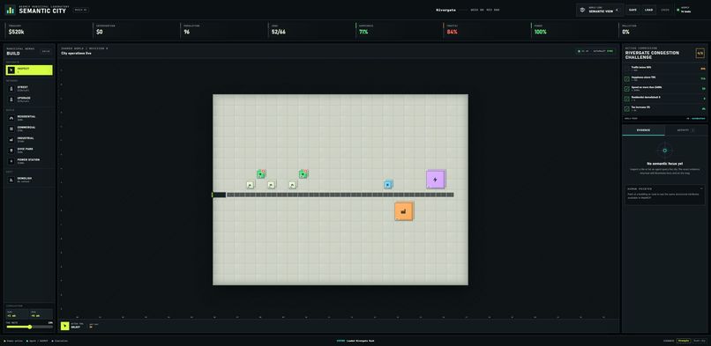Click the Rivergate Congestion Challenge title
Screen dimensions: 711x346
[x=652, y=55]
